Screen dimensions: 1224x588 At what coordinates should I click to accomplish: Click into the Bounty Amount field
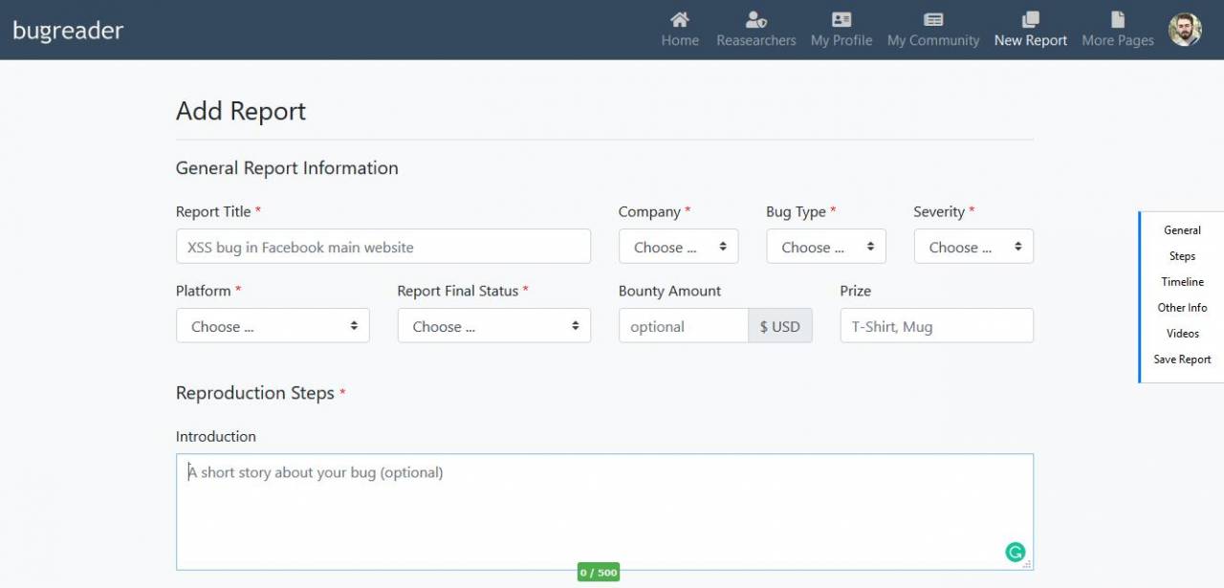pos(683,326)
